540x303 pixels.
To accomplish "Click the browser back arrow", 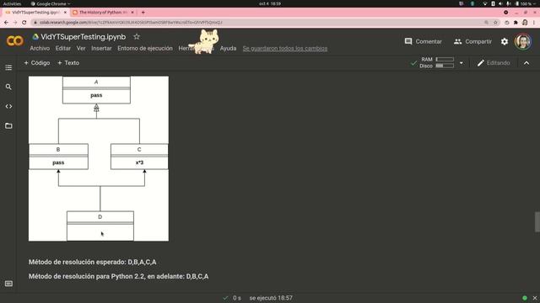I will pyautogui.click(x=6, y=23).
